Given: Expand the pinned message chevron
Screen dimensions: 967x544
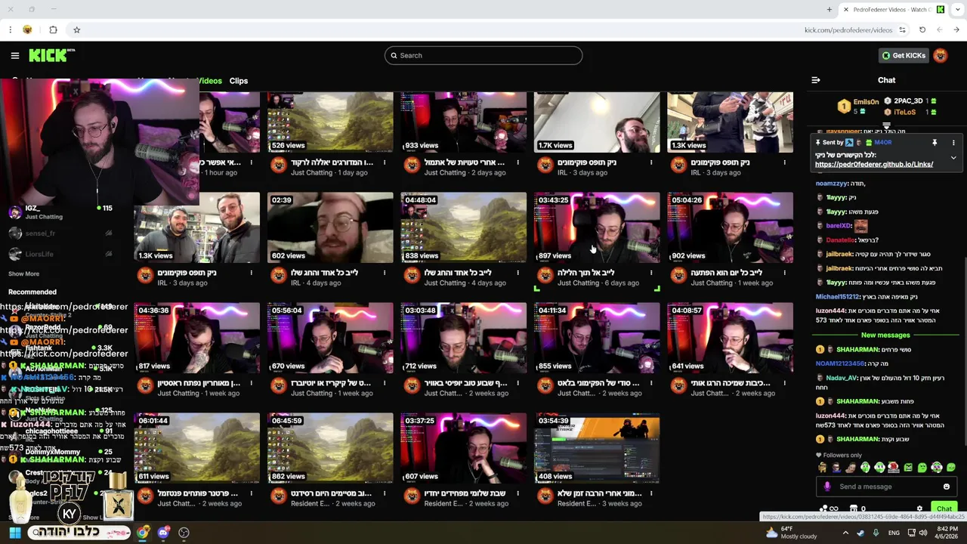Looking at the screenshot, I should 953,158.
